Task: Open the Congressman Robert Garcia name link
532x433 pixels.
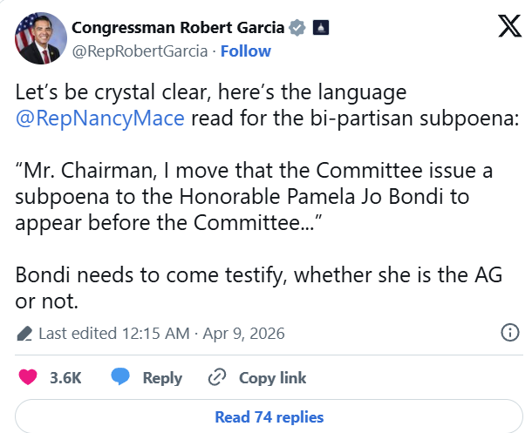Action: pos(178,27)
